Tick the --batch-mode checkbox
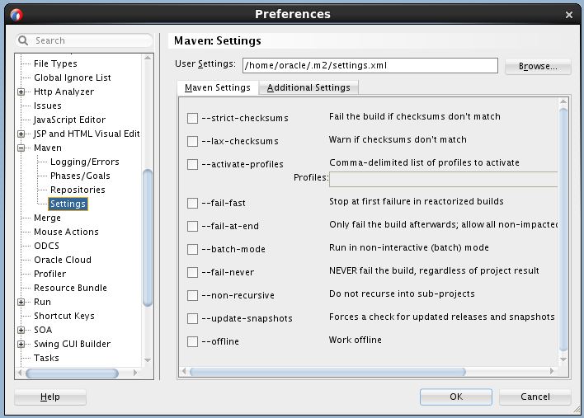Viewport: 584px width, 418px height. [x=192, y=249]
